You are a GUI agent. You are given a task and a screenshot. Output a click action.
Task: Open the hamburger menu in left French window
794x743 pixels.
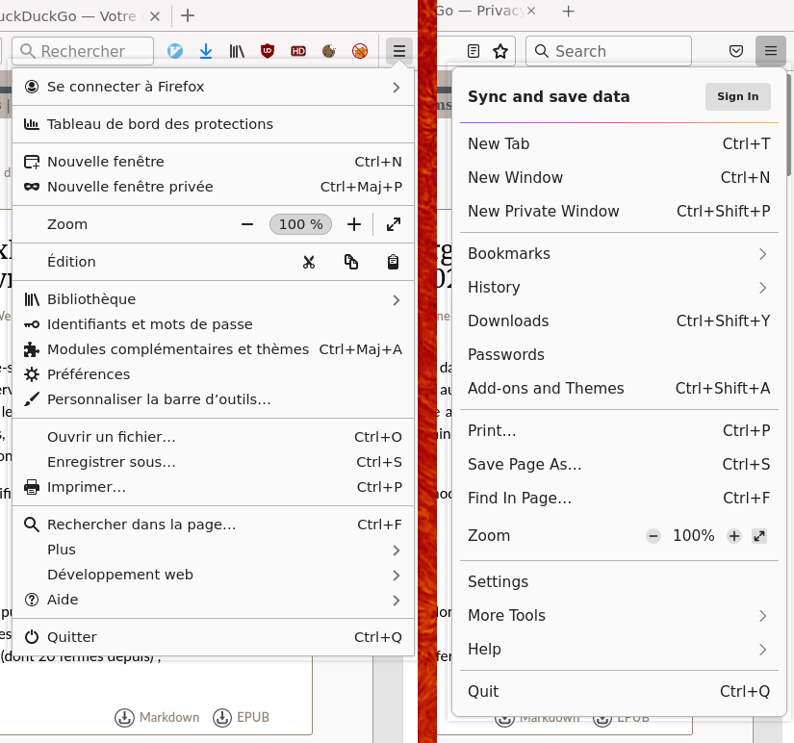pyautogui.click(x=399, y=51)
